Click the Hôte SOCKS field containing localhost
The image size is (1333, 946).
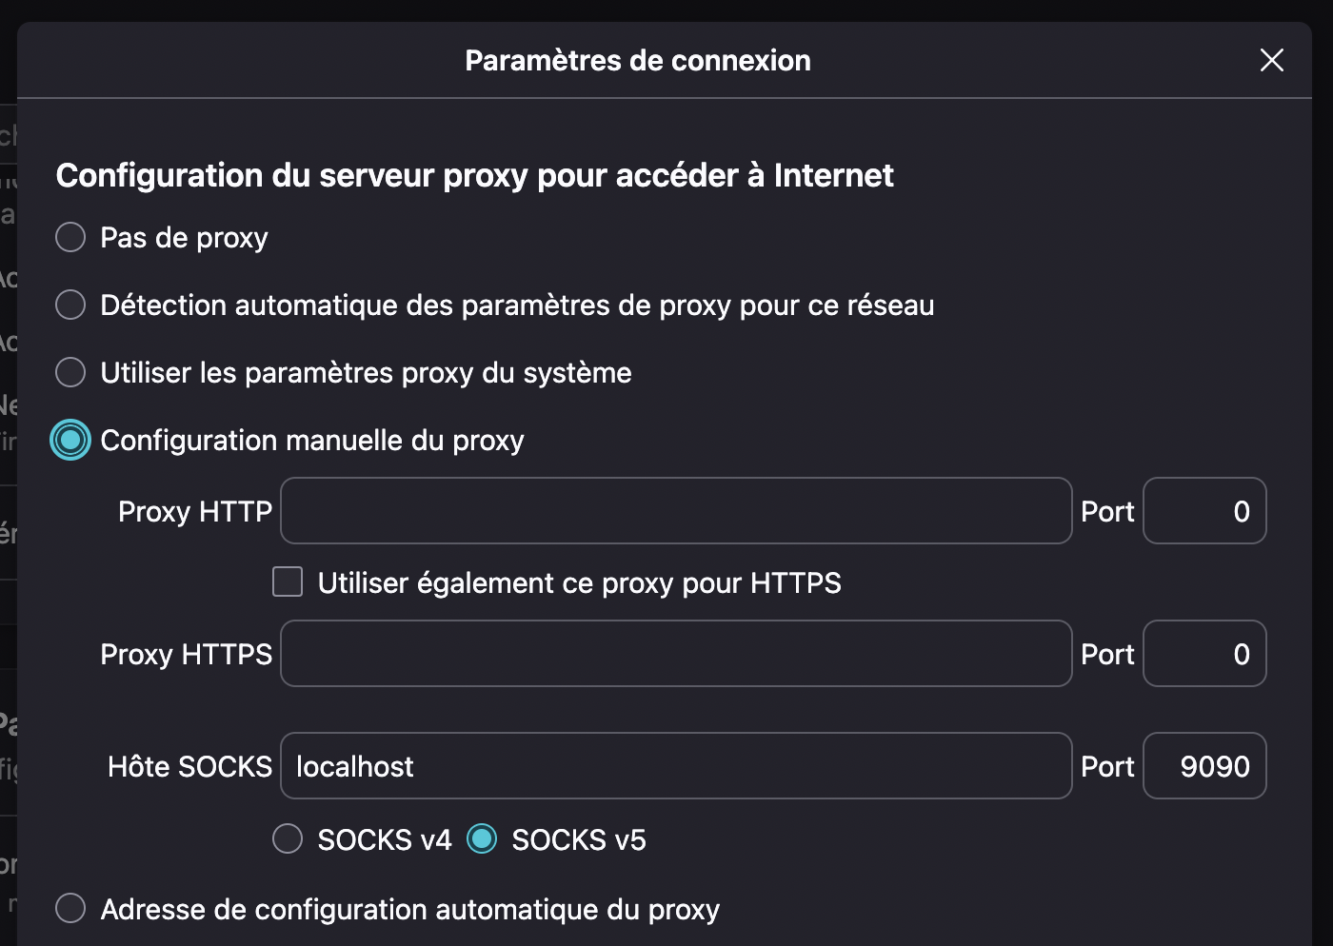coord(676,766)
